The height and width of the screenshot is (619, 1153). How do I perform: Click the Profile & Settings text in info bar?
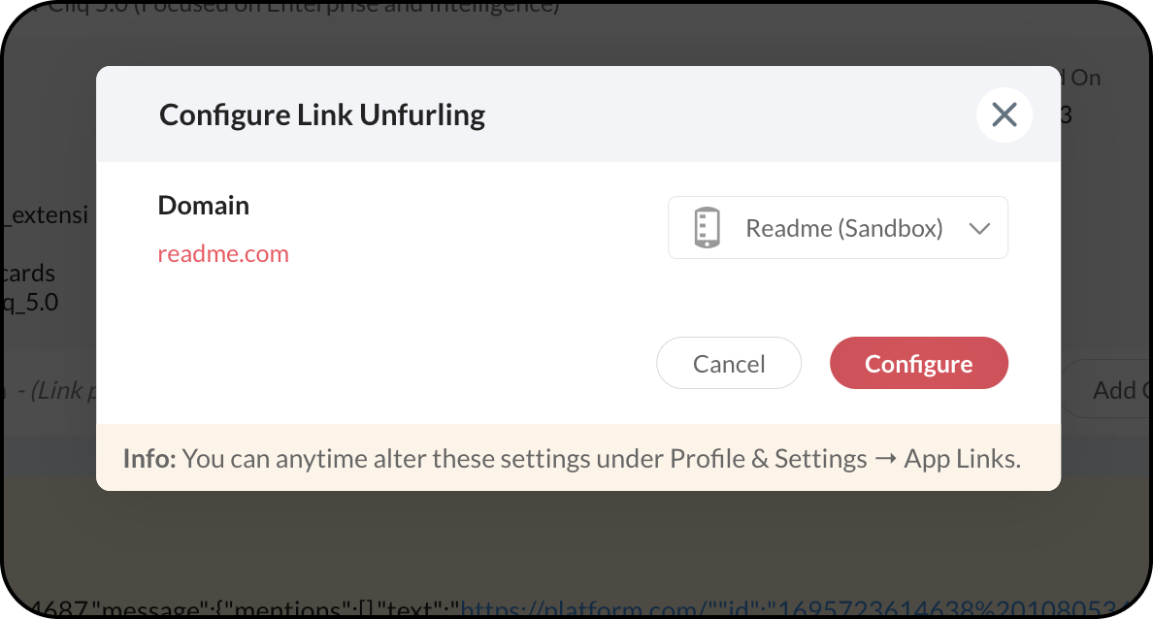(769, 459)
